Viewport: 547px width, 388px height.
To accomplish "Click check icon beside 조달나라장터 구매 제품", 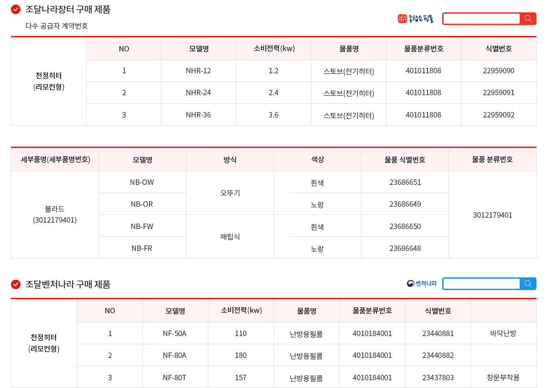I will pos(16,9).
